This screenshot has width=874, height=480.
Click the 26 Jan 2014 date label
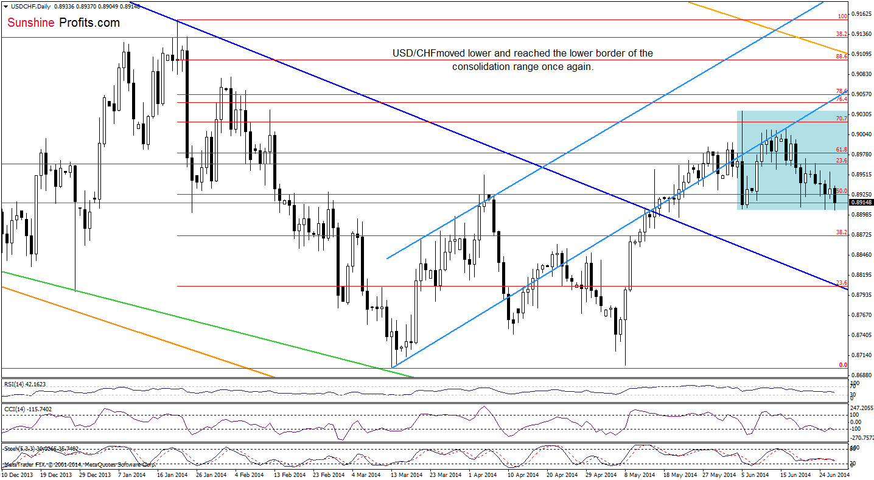(211, 474)
